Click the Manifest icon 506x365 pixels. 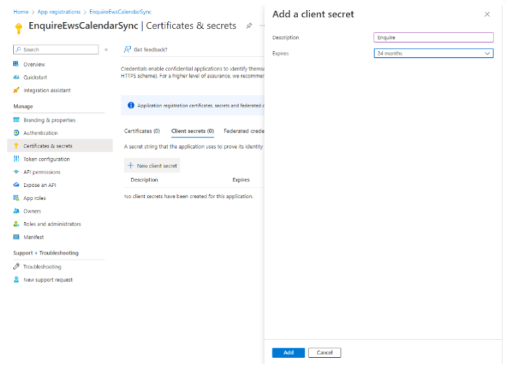tap(16, 237)
